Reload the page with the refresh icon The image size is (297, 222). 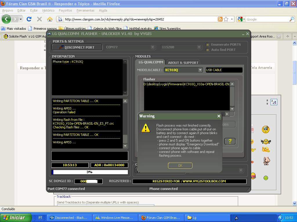pyautogui.click(x=29, y=19)
